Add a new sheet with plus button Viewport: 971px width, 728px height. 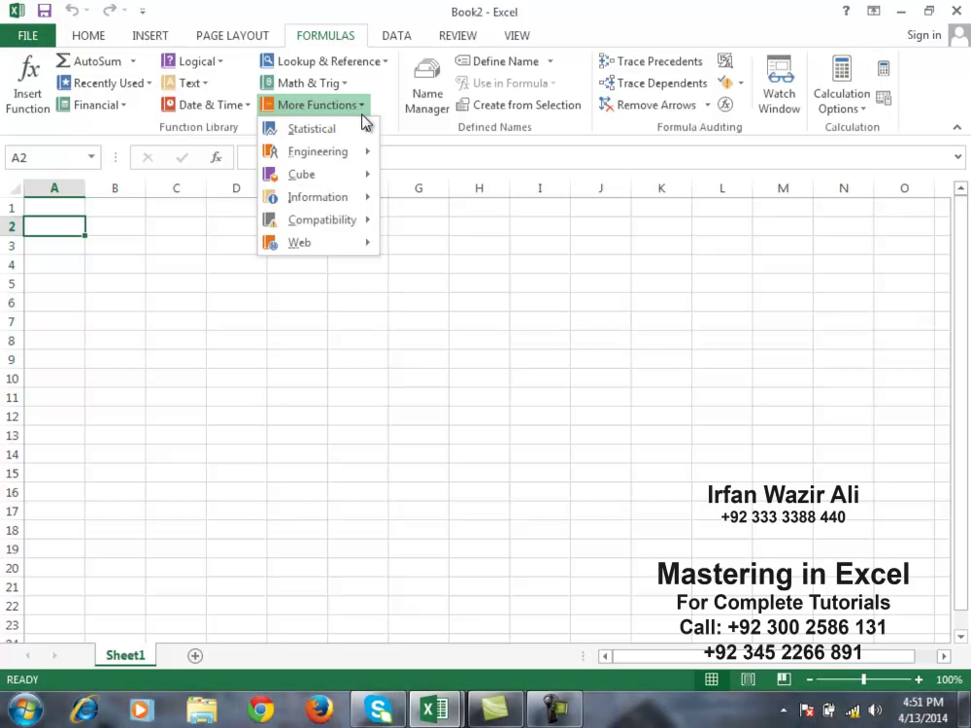click(x=195, y=656)
